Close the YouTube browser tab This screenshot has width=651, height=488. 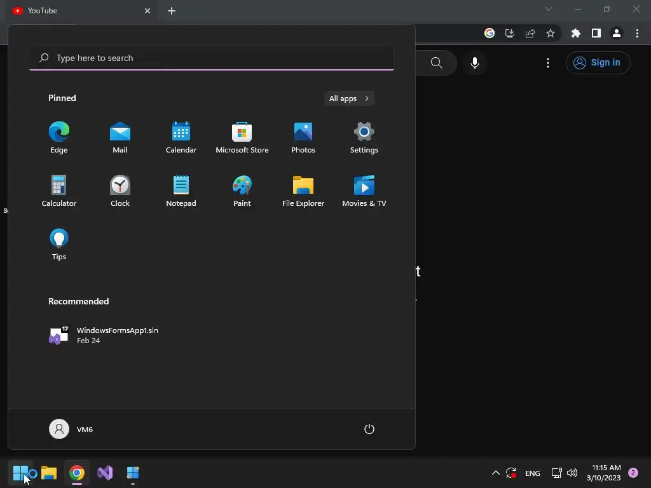click(x=147, y=11)
